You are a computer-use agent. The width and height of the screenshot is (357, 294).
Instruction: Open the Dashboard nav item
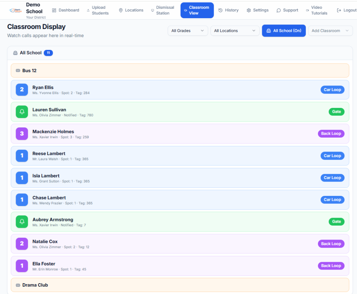click(66, 10)
